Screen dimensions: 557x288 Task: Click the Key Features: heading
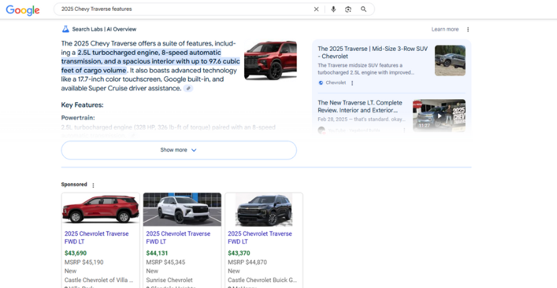82,105
